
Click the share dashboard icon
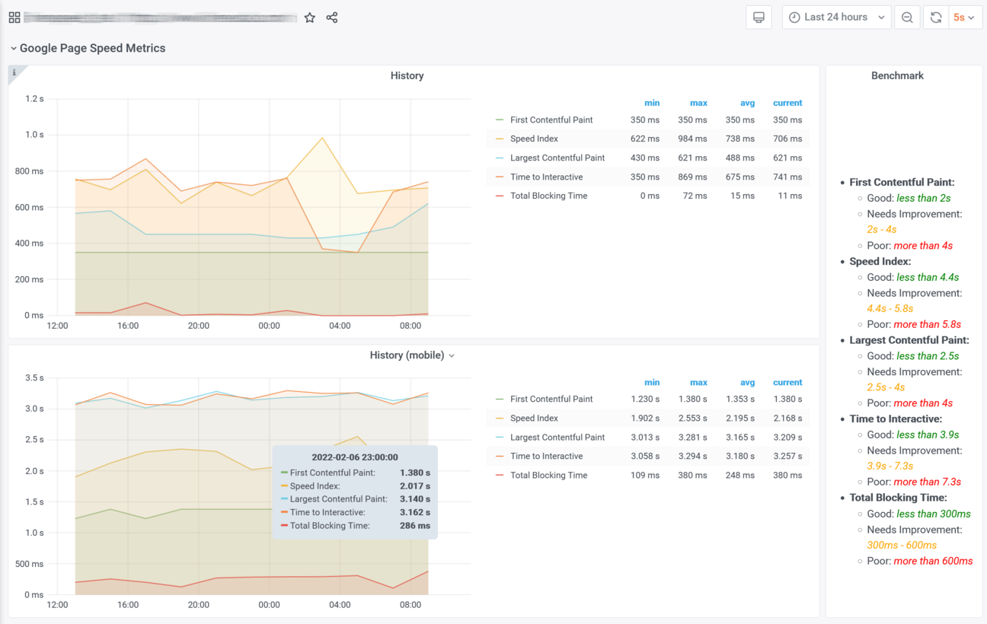click(x=332, y=18)
